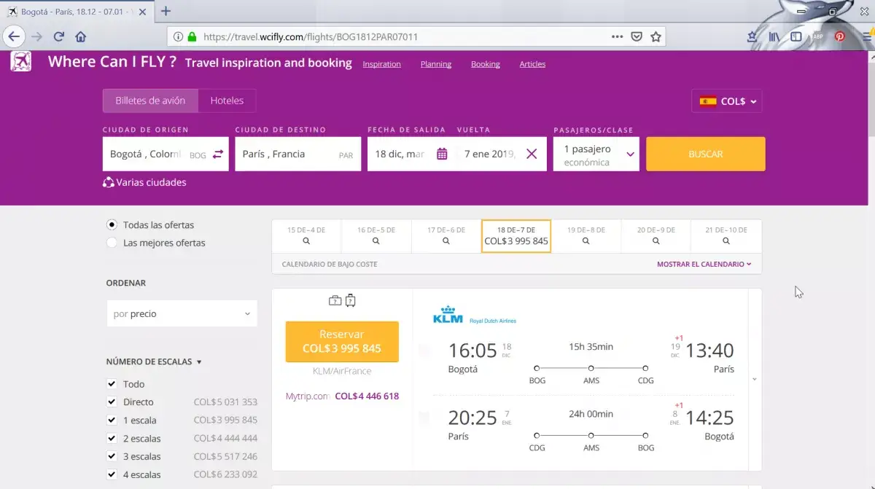The image size is (875, 489).
Task: Click the baggage icons above Reservar
Action: pos(342,300)
